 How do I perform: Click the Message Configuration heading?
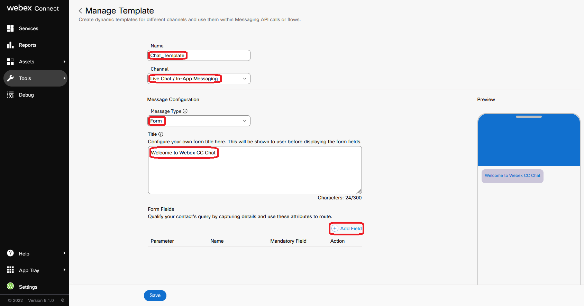[173, 99]
